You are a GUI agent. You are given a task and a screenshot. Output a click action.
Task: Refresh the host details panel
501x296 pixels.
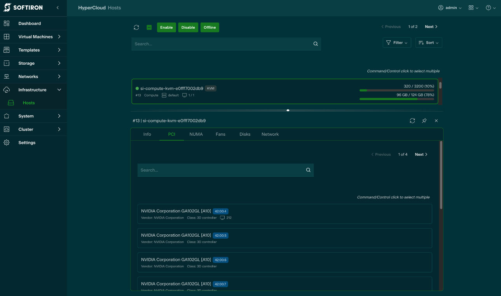pyautogui.click(x=412, y=121)
